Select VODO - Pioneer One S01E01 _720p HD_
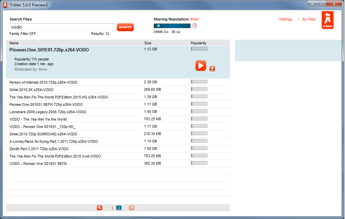This screenshot has width=345, height=219. [118, 126]
